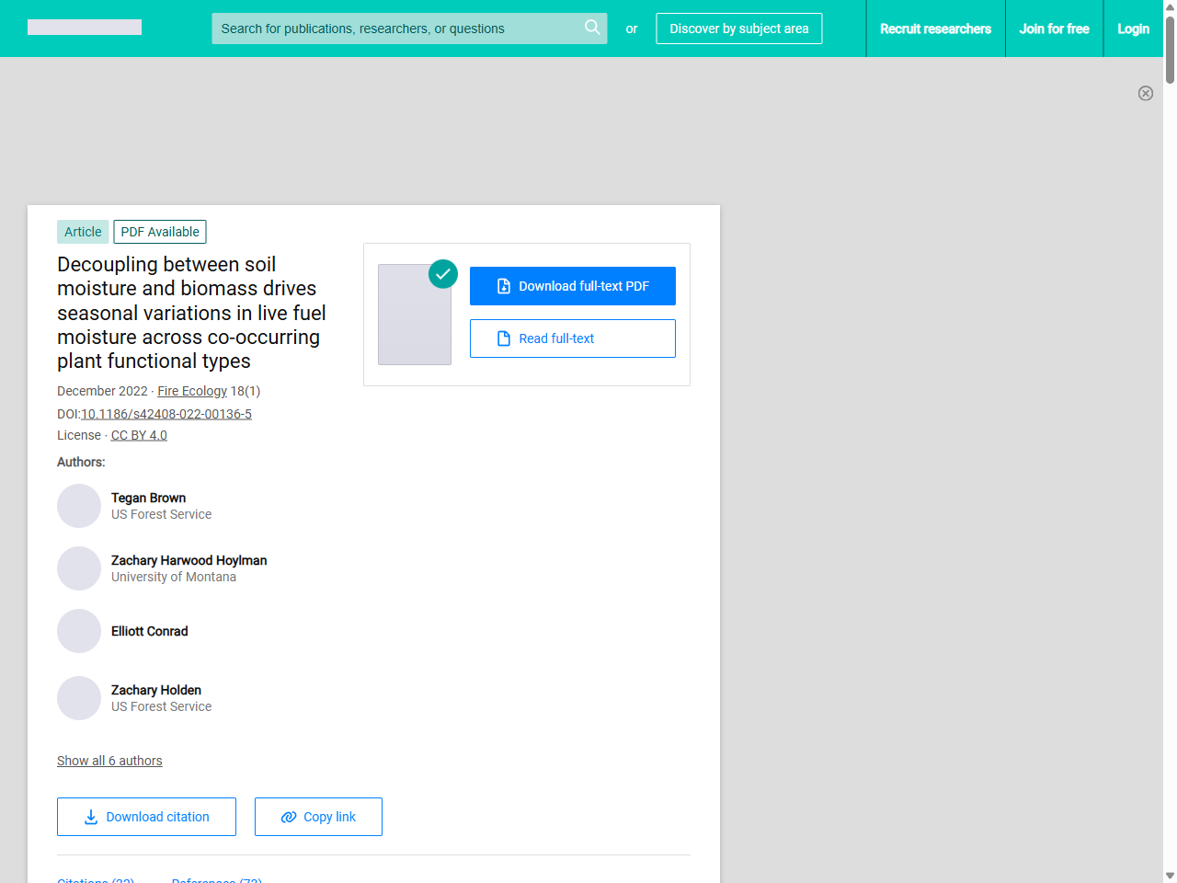Click the publication search input field

pos(395,29)
